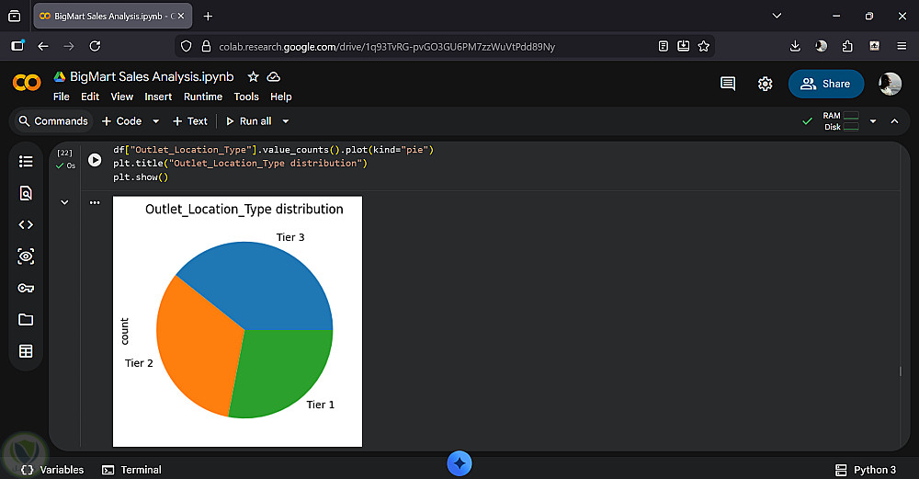The height and width of the screenshot is (479, 919).
Task: Run the pie chart code cell
Action: (x=95, y=160)
